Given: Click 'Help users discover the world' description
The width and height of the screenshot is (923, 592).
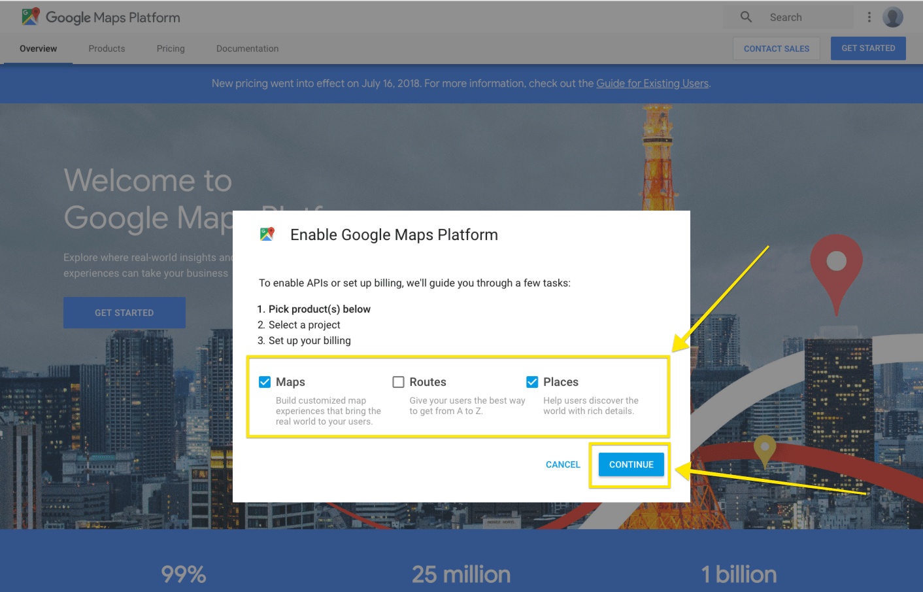Looking at the screenshot, I should coord(591,406).
